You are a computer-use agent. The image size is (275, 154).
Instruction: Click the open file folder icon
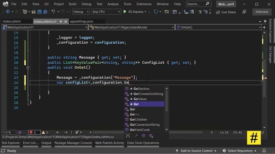(x=34, y=12)
